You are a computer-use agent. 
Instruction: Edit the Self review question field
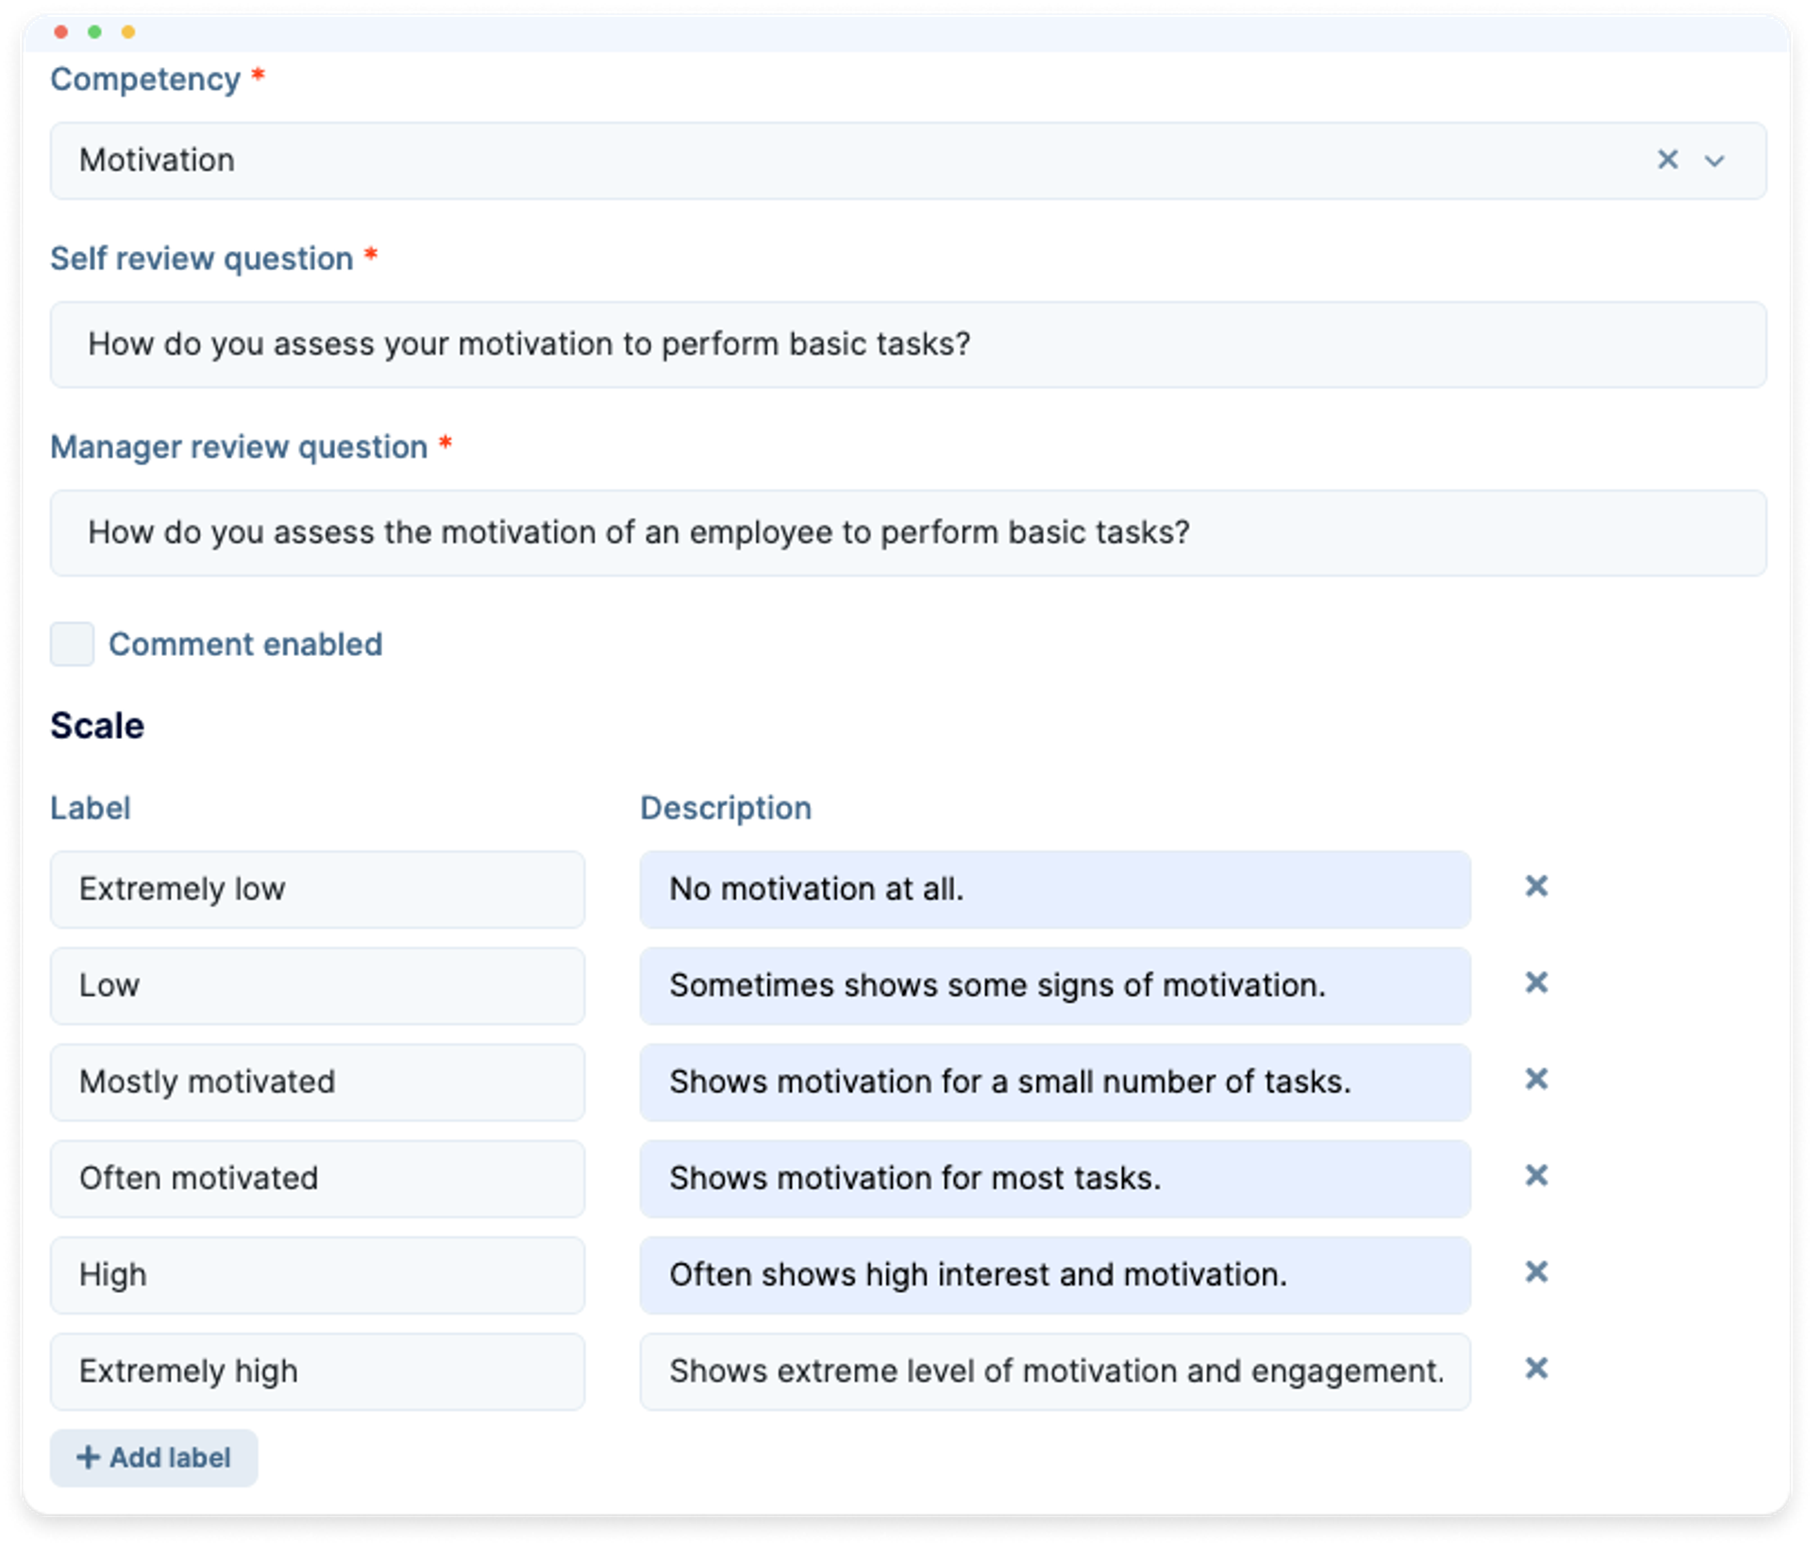coord(908,344)
